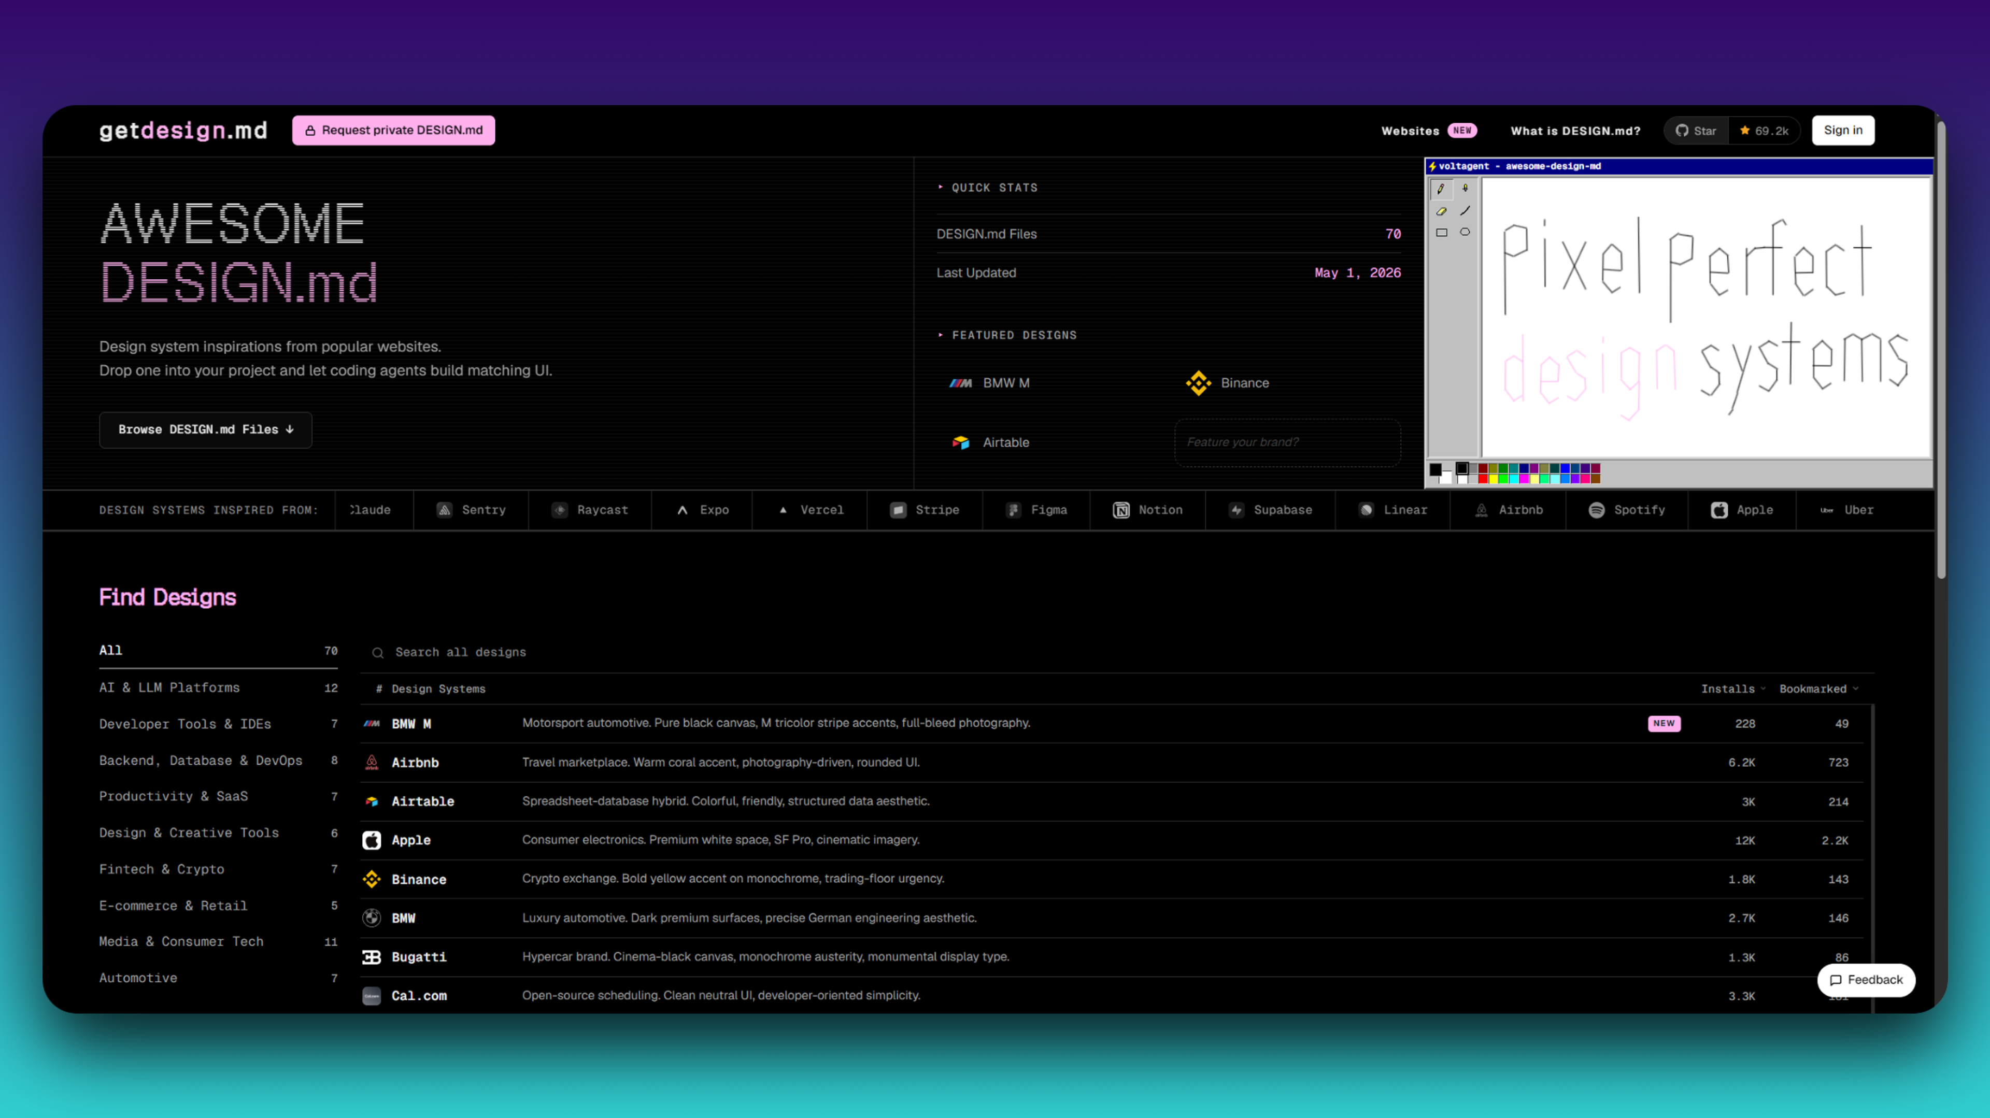Sort the table by Bookmarked

pos(1818,689)
